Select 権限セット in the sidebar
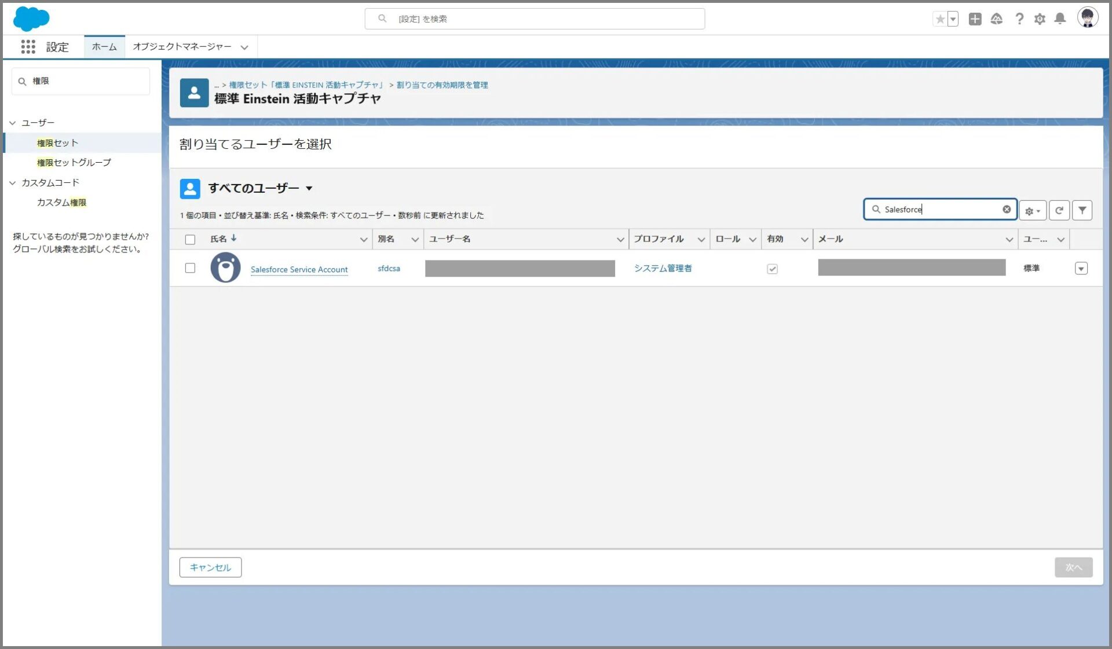Screen dimensions: 1112x649 tap(57, 143)
